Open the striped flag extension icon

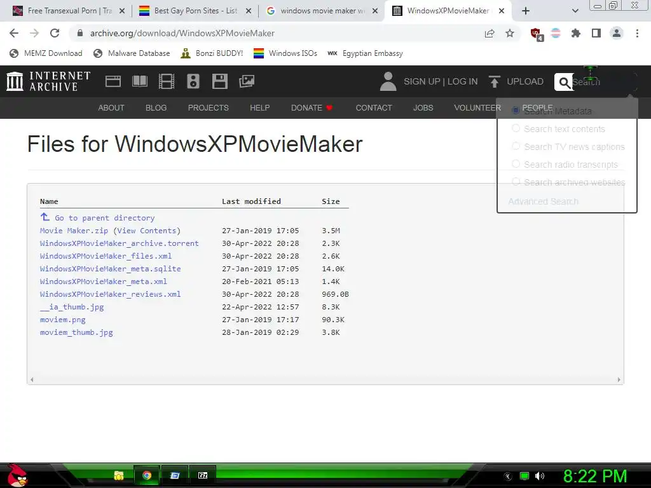pos(556,33)
